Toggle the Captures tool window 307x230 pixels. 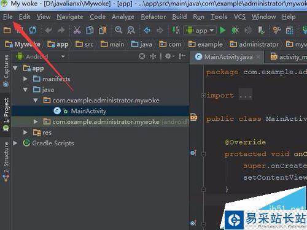[6, 71]
